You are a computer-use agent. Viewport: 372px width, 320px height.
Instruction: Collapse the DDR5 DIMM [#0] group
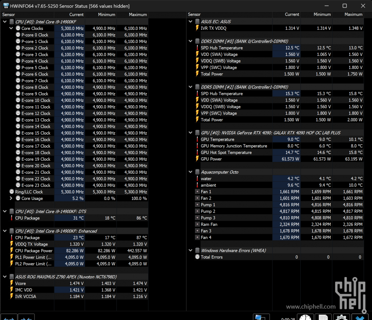(x=191, y=41)
